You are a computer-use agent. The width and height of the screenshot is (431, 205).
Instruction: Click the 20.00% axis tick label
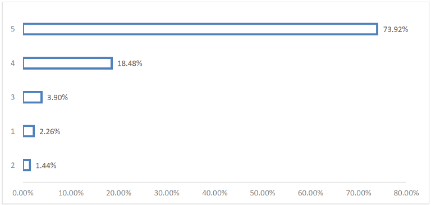pyautogui.click(x=119, y=193)
